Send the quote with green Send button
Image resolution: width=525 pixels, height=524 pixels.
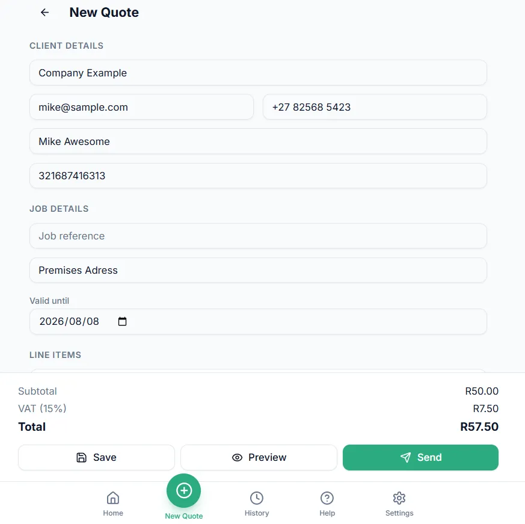[x=420, y=457]
